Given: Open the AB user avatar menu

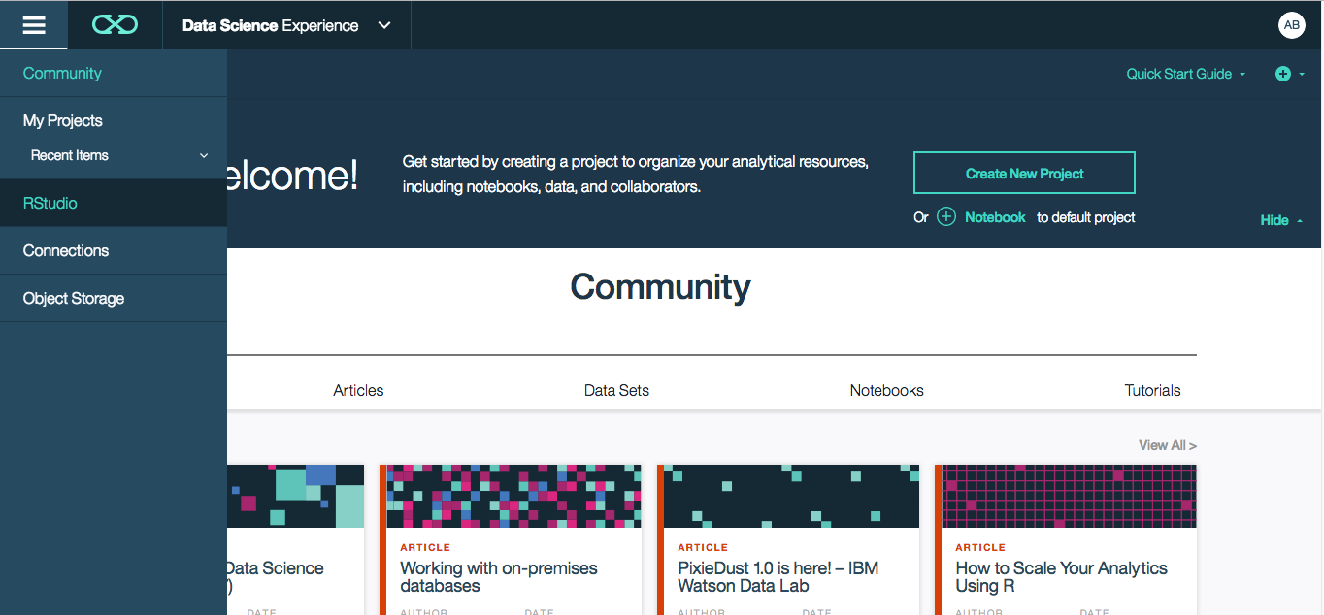Looking at the screenshot, I should 1292,24.
